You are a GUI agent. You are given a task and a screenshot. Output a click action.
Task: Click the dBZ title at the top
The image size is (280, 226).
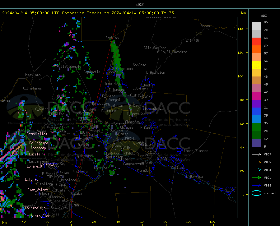point(140,5)
